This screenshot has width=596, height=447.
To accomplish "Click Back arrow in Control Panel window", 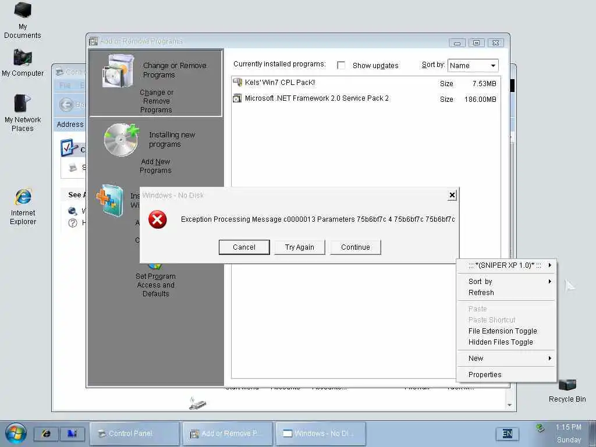I will (x=66, y=105).
